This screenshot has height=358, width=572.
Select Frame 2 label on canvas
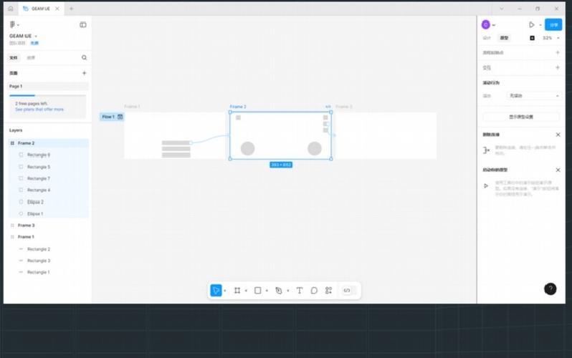(x=238, y=107)
